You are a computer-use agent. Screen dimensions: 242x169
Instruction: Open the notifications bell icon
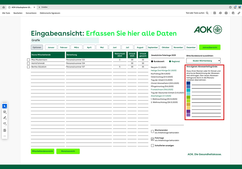pos(235,7)
